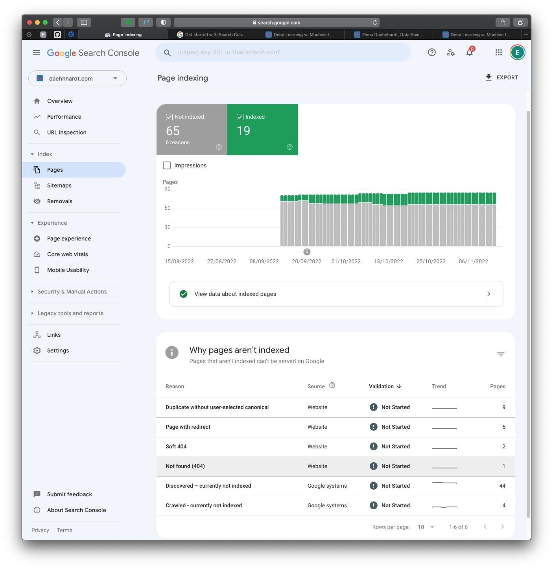Open users and permissions icon

451,52
